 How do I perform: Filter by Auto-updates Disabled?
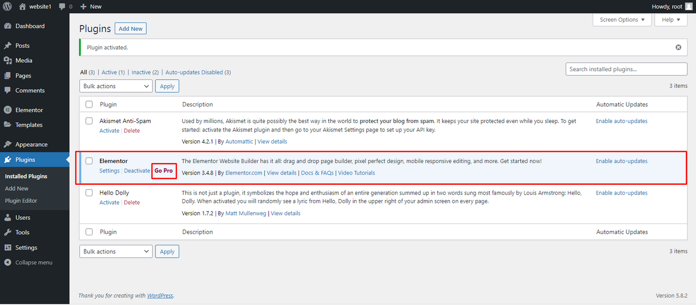(x=198, y=72)
